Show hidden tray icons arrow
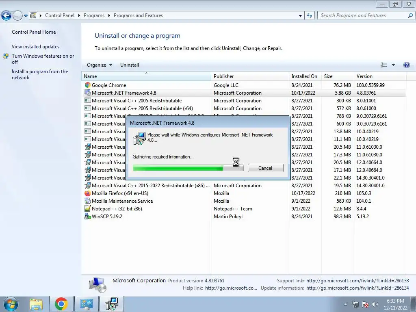The height and width of the screenshot is (312, 416). 345,304
